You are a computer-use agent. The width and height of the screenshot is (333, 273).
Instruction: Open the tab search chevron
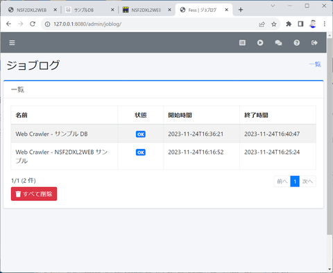[x=273, y=6]
